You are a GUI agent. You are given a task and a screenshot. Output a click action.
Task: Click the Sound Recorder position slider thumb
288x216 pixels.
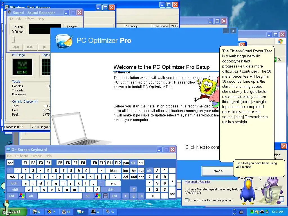[x=13, y=39]
